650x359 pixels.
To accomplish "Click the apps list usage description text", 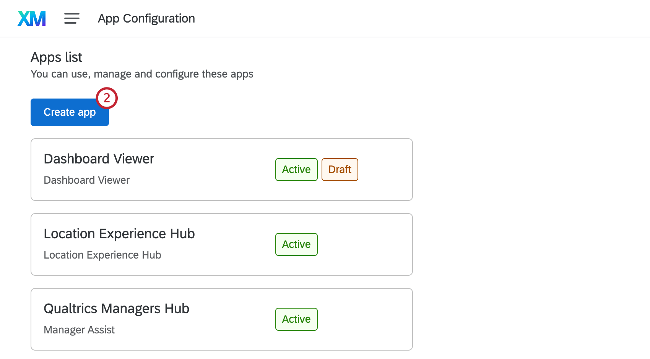I will click(142, 74).
